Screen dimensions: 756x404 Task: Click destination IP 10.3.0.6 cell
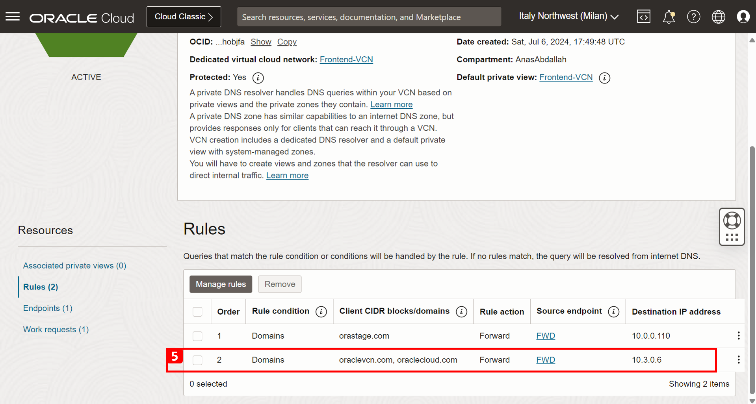coord(646,360)
